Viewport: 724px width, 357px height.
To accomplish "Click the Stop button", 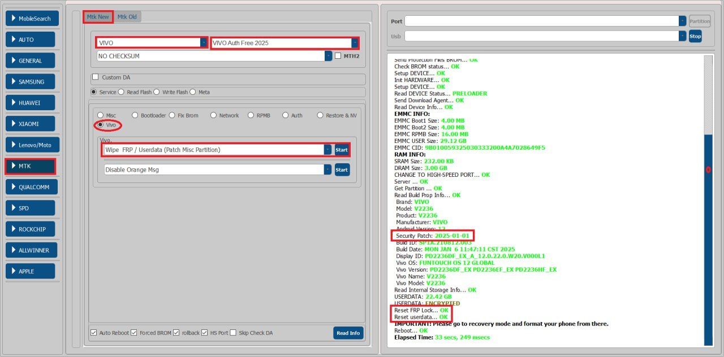I will pos(695,36).
